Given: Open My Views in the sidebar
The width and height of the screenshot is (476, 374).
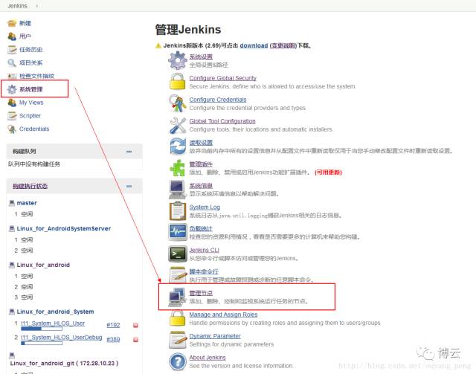Looking at the screenshot, I should pyautogui.click(x=31, y=103).
